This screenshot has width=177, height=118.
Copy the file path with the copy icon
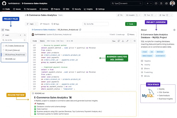80,30
